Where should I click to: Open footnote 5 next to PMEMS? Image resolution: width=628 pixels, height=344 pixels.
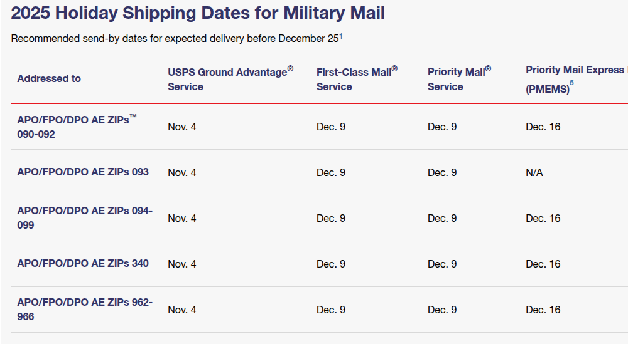(x=571, y=83)
